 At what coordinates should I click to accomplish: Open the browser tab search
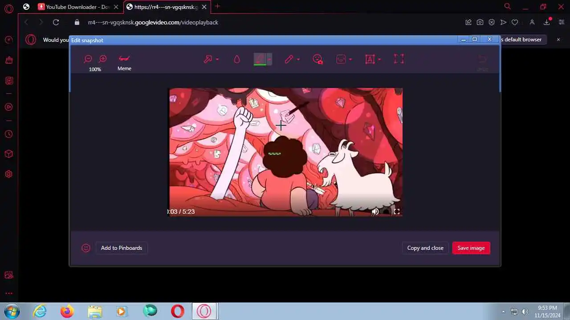click(507, 6)
